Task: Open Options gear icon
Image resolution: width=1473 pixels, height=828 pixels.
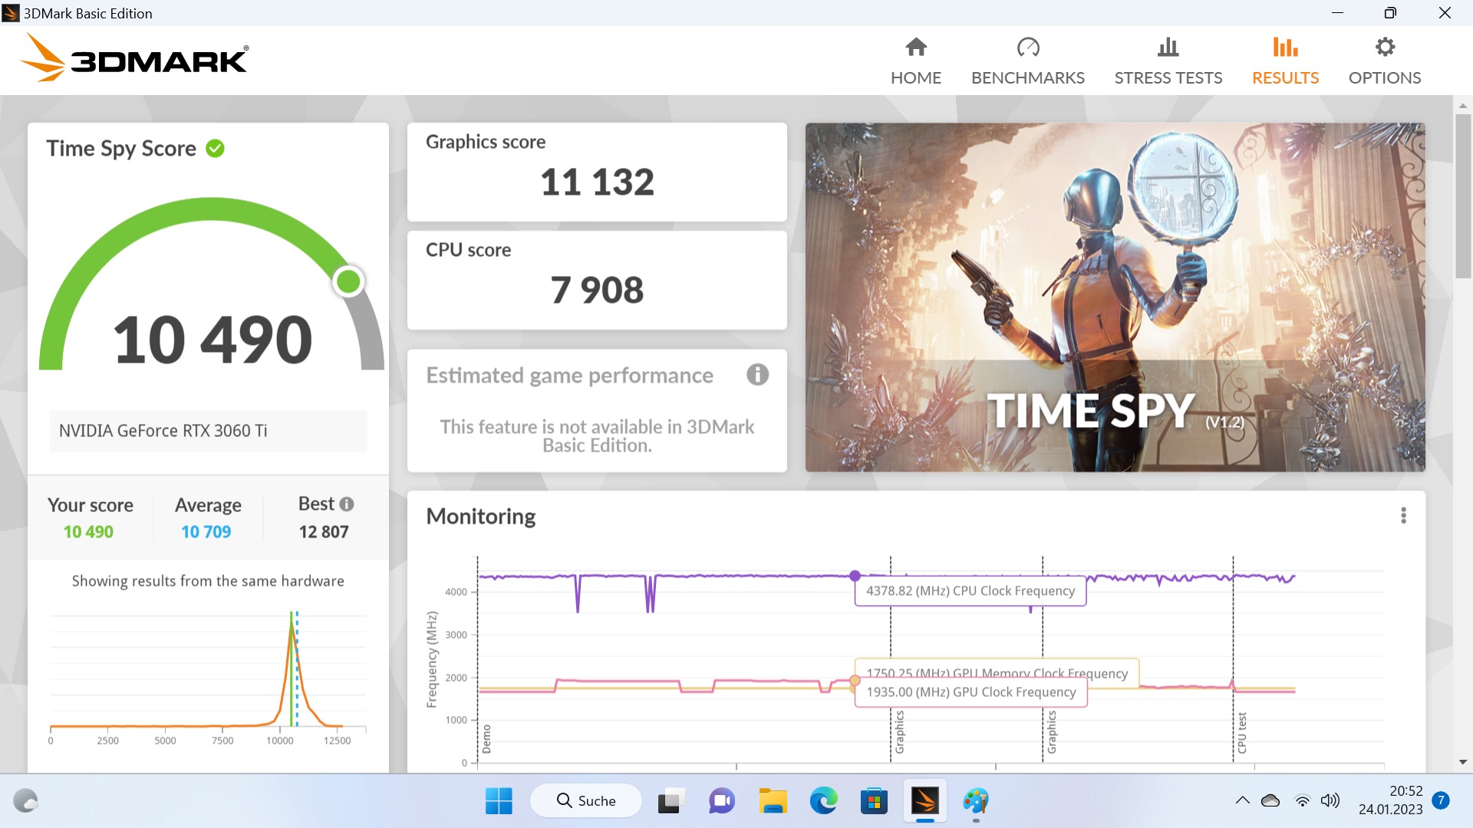Action: click(x=1384, y=48)
